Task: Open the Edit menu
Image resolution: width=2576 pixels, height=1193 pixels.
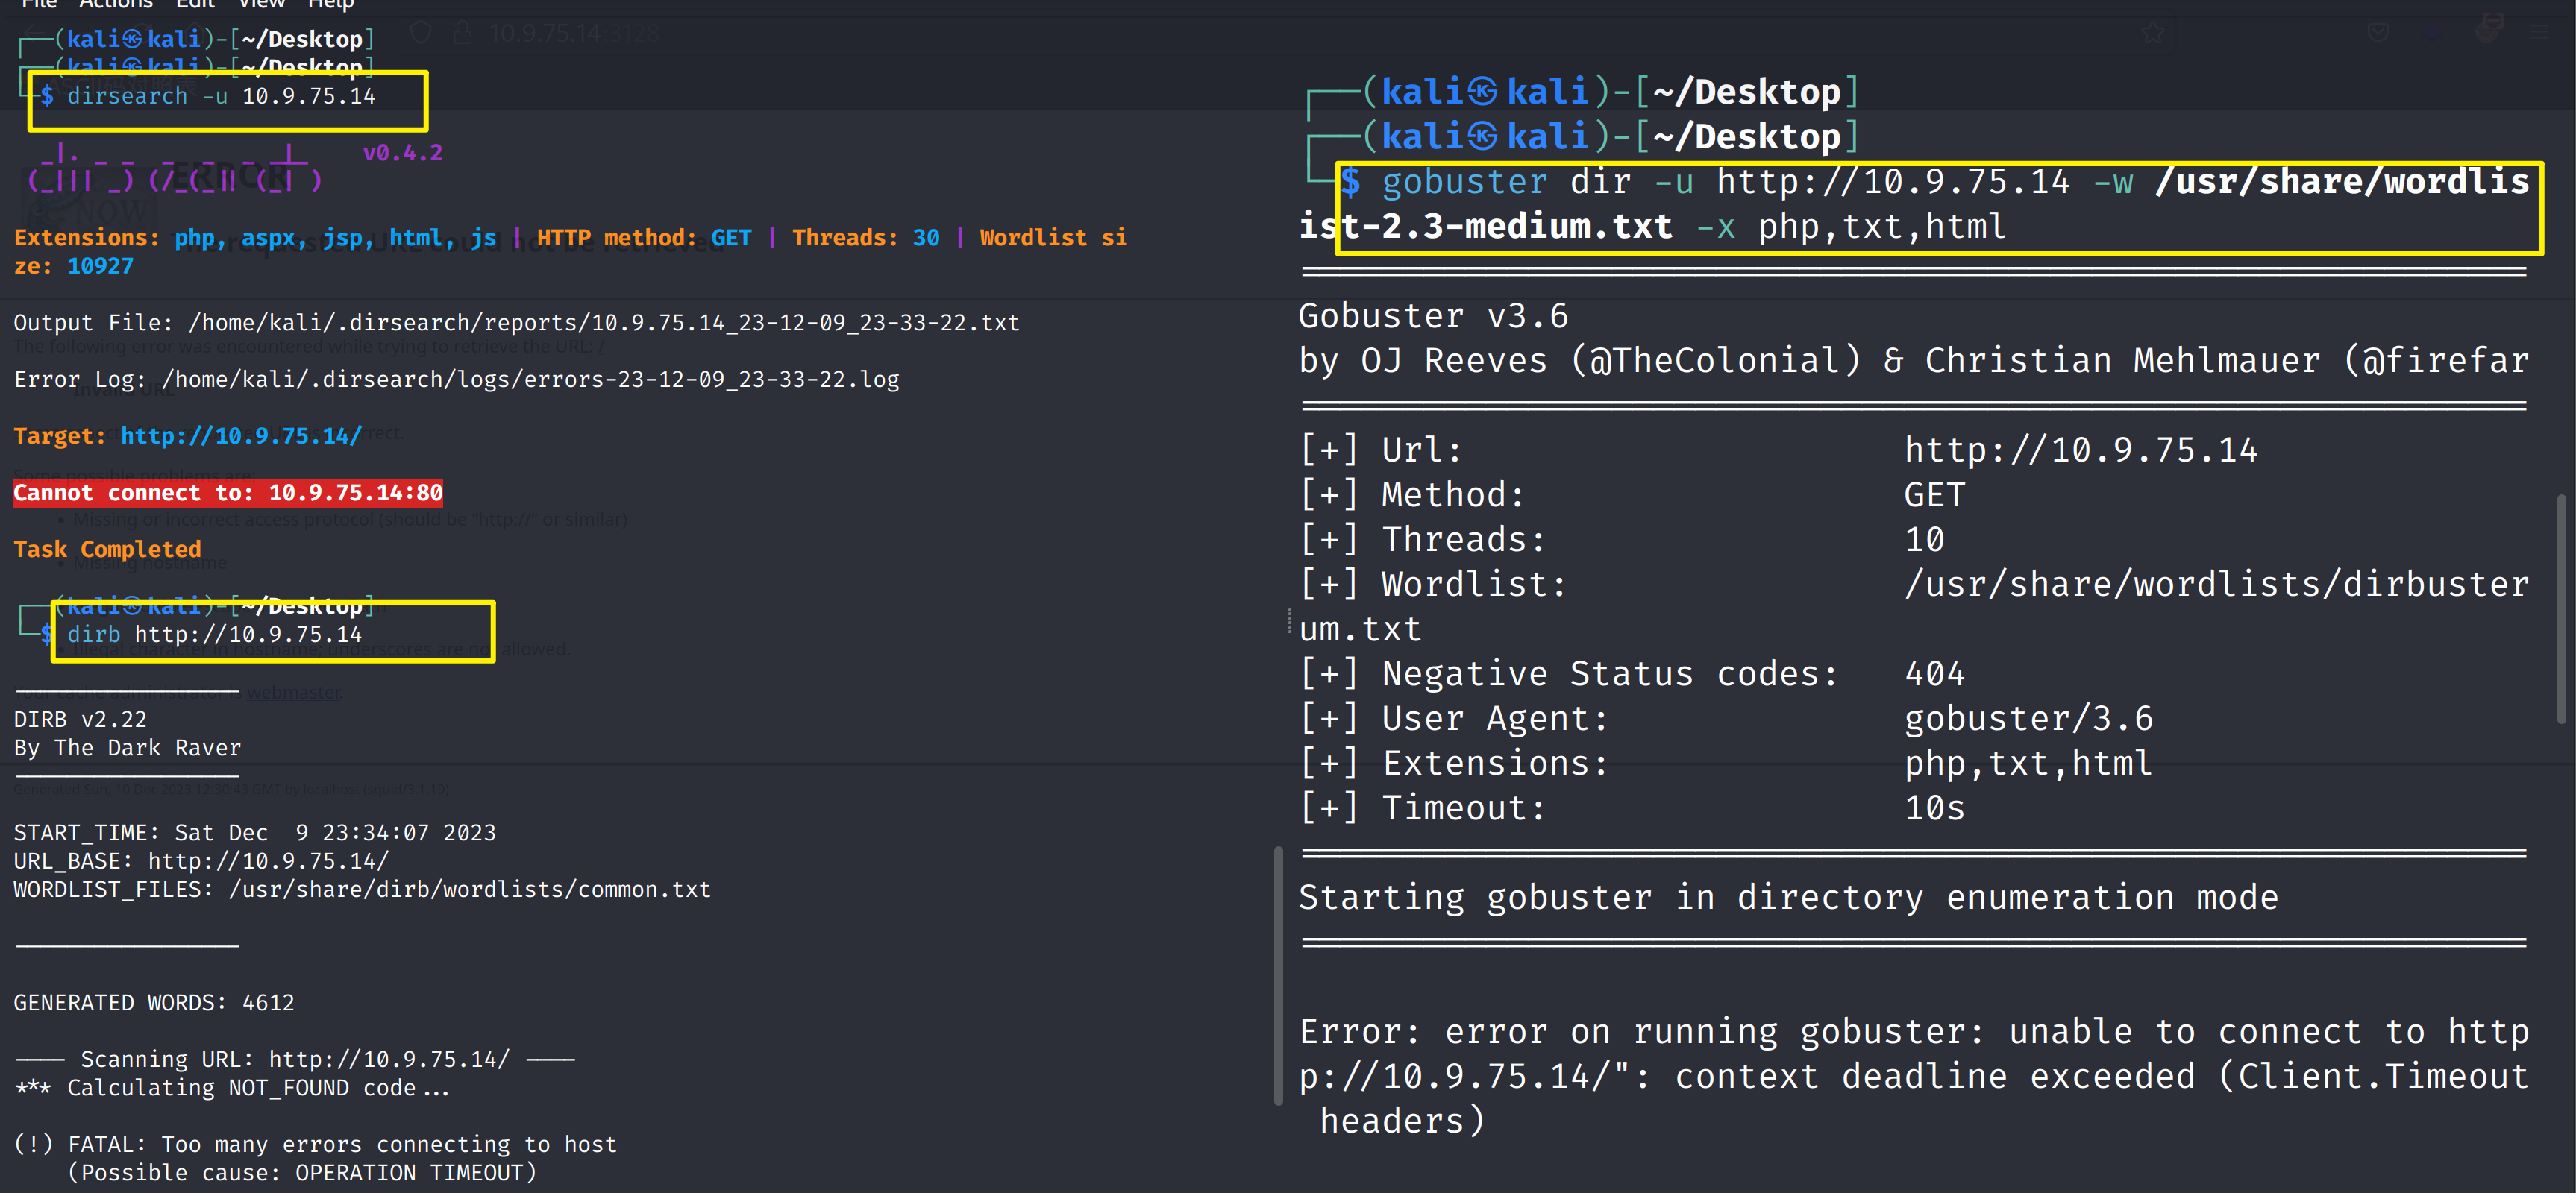Action: pos(195,4)
